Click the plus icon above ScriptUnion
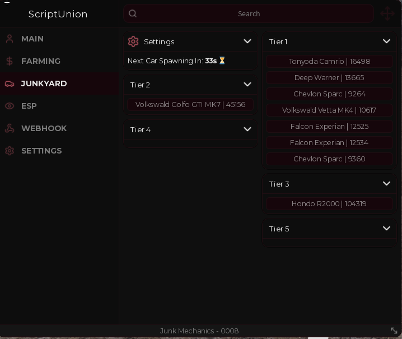This screenshot has width=402, height=339. pos(7,3)
